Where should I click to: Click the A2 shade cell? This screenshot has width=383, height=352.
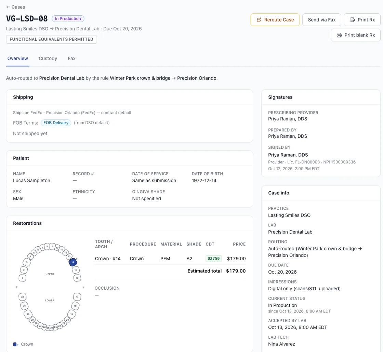189,259
